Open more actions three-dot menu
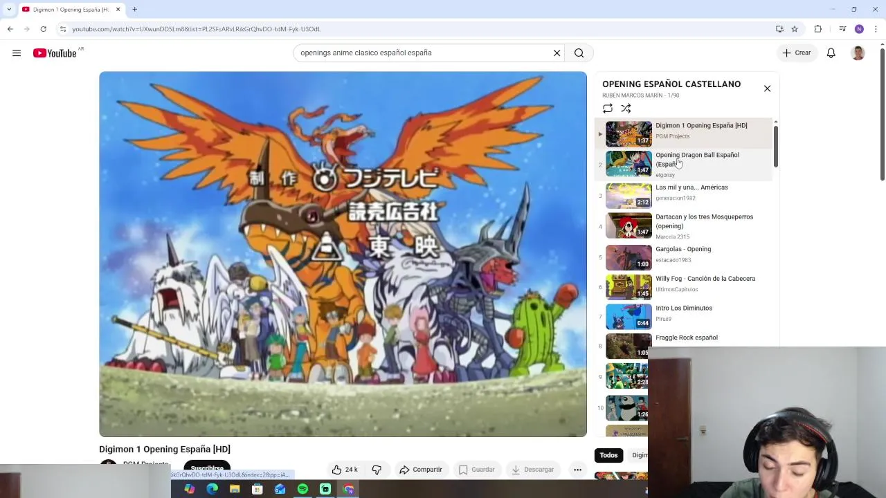Viewport: 886px width, 498px height. click(x=577, y=470)
